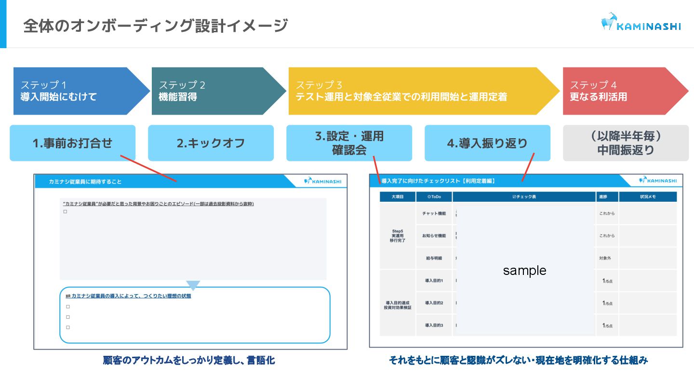This screenshot has width=694, height=390.
Task: Click これから in the お知らせ機能 row
Action: click(607, 236)
